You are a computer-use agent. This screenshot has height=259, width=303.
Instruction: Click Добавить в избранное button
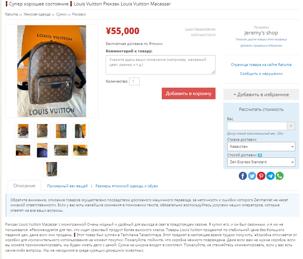click(x=261, y=95)
